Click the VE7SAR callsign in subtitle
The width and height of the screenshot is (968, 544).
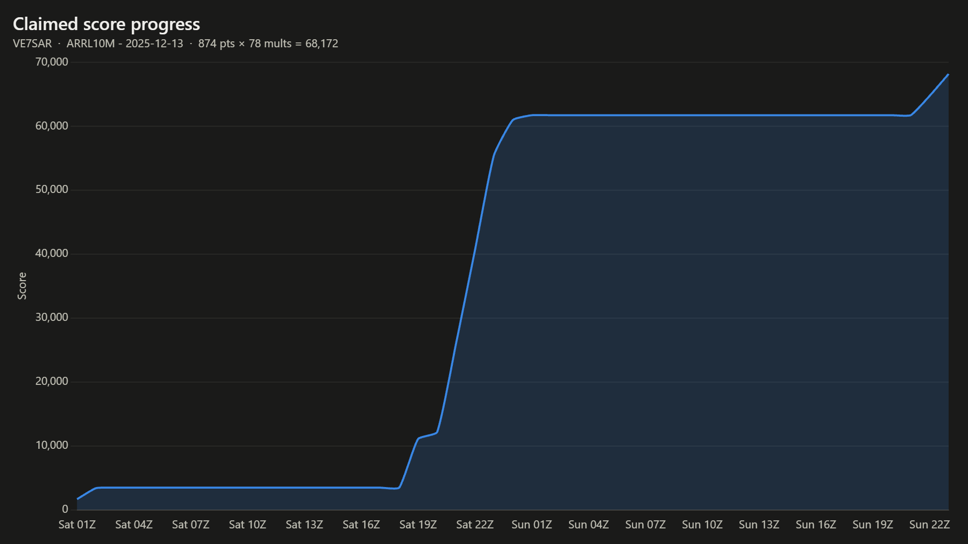pos(32,44)
